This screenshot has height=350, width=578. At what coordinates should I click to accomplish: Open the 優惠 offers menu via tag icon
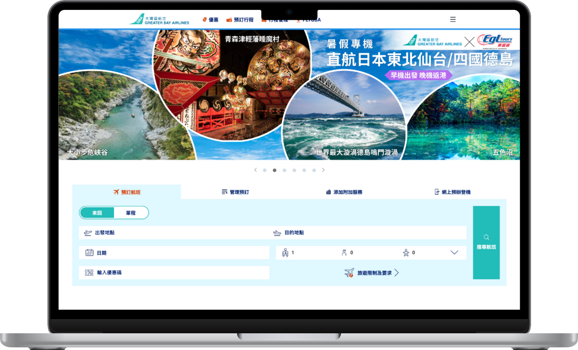pyautogui.click(x=205, y=19)
